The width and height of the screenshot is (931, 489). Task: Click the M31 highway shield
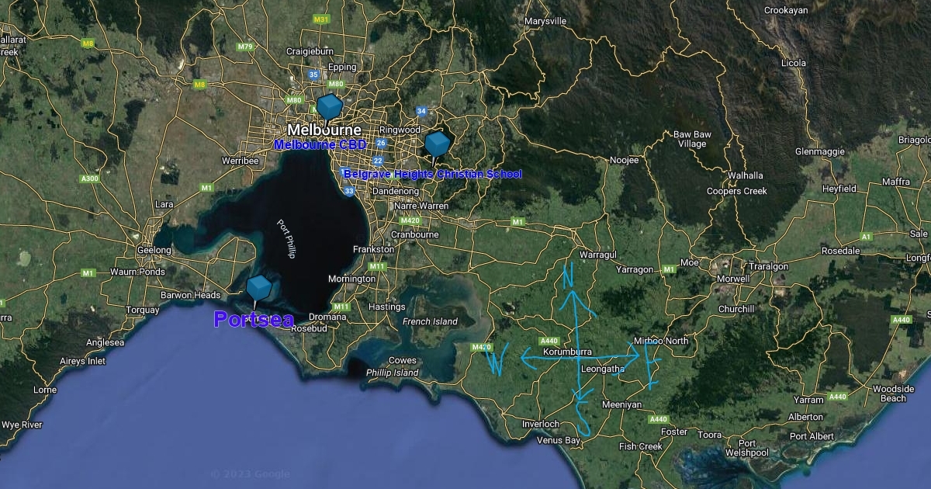pos(320,19)
